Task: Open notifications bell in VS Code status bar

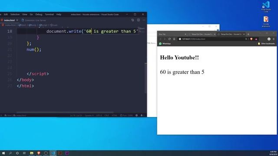Action: [x=142, y=115]
